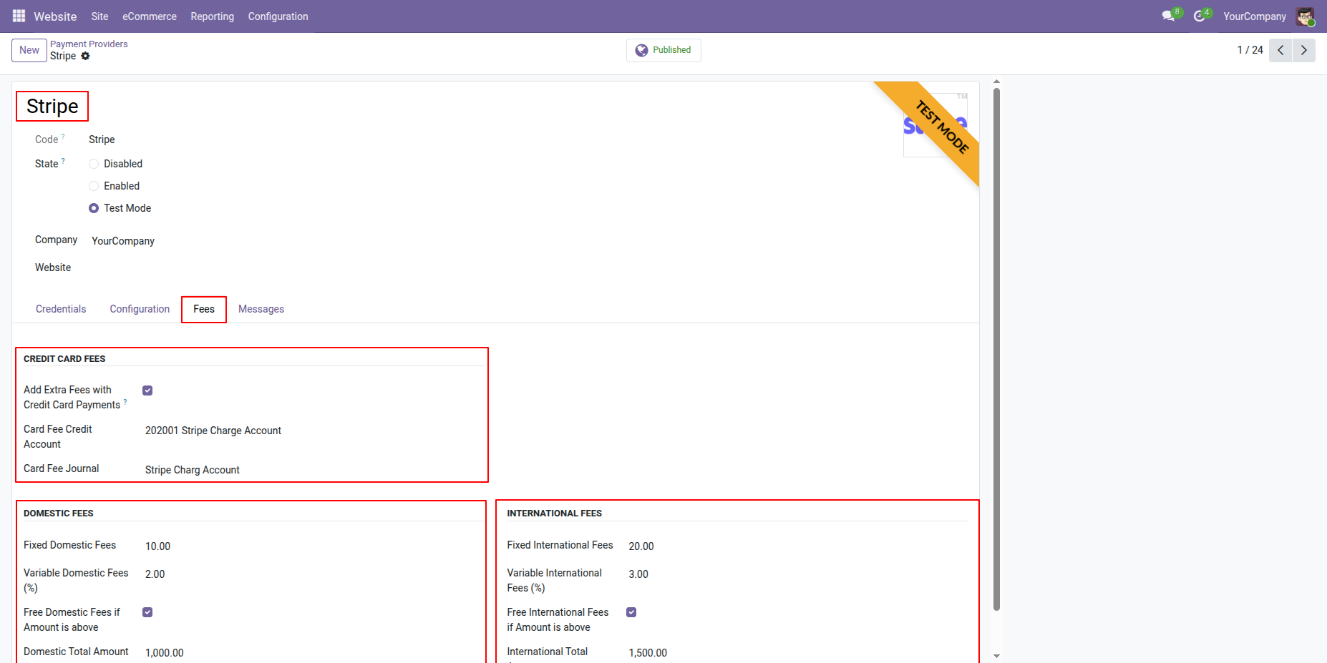Screen dimensions: 1327x663
Task: Open the gear actions menu beside Stripe
Action: tap(85, 56)
